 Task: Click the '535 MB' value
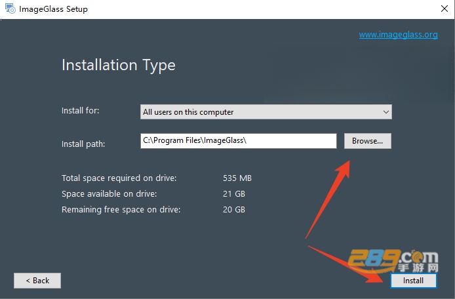tap(237, 178)
